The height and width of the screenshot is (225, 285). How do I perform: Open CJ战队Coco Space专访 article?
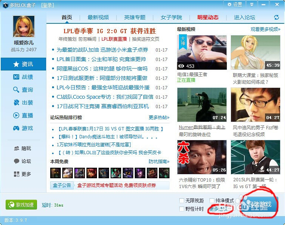point(105,97)
